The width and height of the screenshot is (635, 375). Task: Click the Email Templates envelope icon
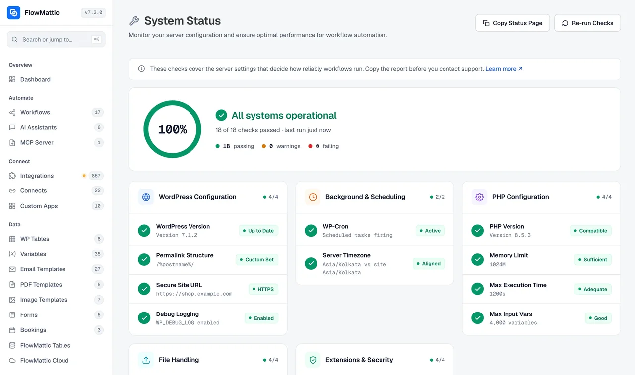pos(12,269)
